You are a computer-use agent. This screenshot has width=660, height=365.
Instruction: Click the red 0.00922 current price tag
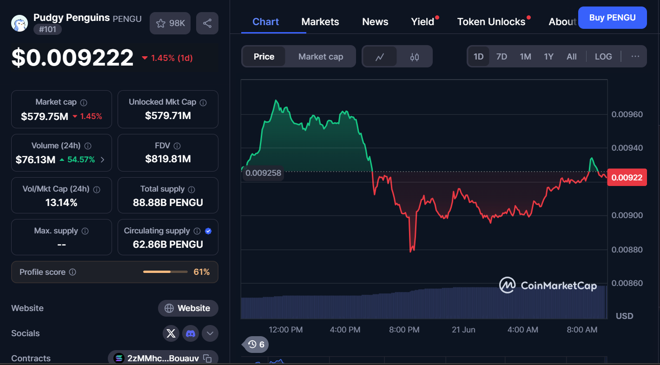click(x=627, y=177)
